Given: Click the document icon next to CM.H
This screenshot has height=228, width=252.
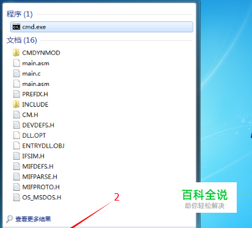Looking at the screenshot, I should point(16,115).
